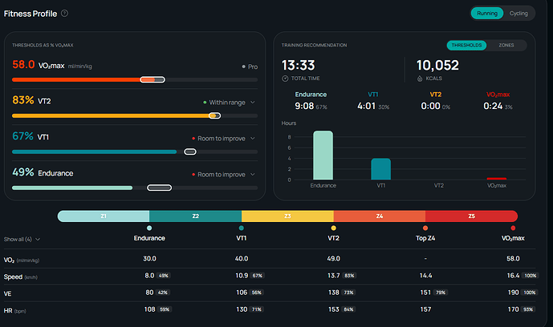Click the Speed (km/h) row label
553x327 pixels.
tap(20, 277)
